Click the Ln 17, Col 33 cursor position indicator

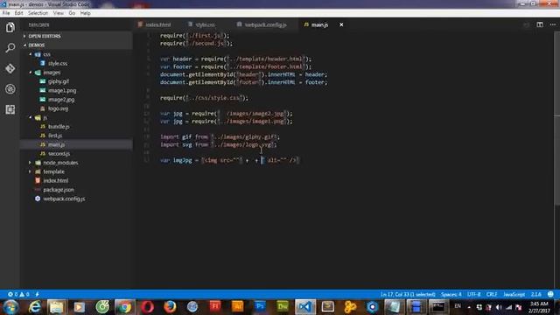408,294
